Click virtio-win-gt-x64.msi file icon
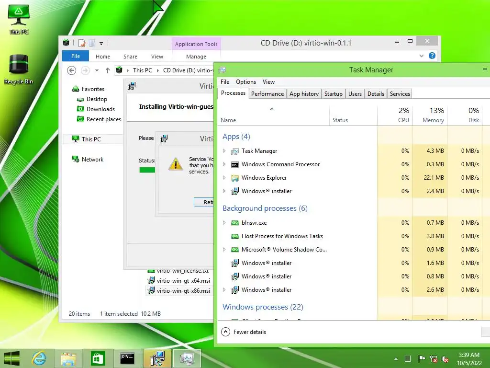 151,281
